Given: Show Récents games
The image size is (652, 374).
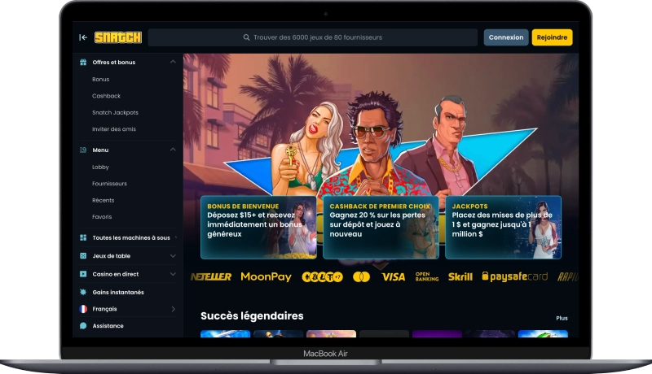Looking at the screenshot, I should click(104, 200).
